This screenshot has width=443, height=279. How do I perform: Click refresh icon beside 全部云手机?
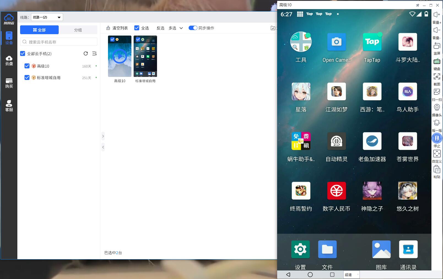point(86,53)
